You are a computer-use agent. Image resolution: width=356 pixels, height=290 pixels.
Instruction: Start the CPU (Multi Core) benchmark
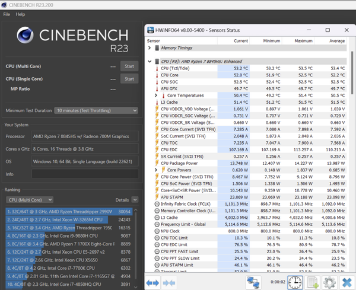129,66
